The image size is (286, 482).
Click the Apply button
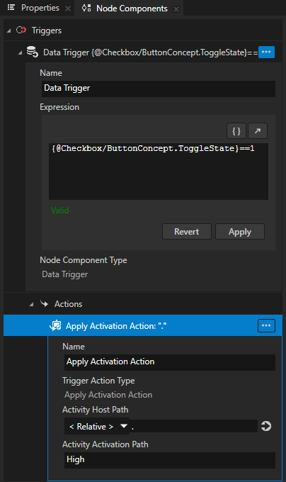click(x=240, y=232)
